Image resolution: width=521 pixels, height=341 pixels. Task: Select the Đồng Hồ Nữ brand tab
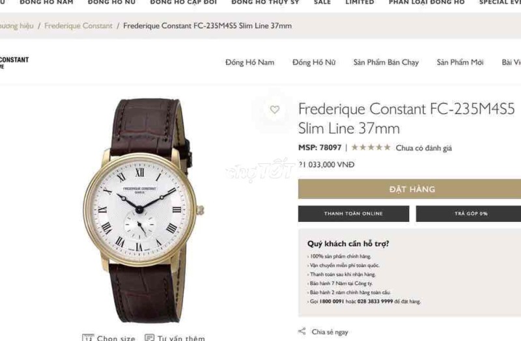314,62
